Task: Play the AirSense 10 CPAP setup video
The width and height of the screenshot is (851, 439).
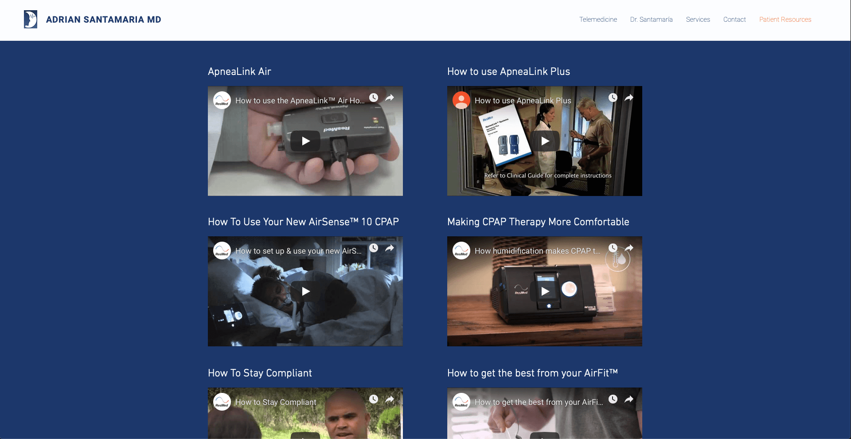Action: (x=305, y=291)
